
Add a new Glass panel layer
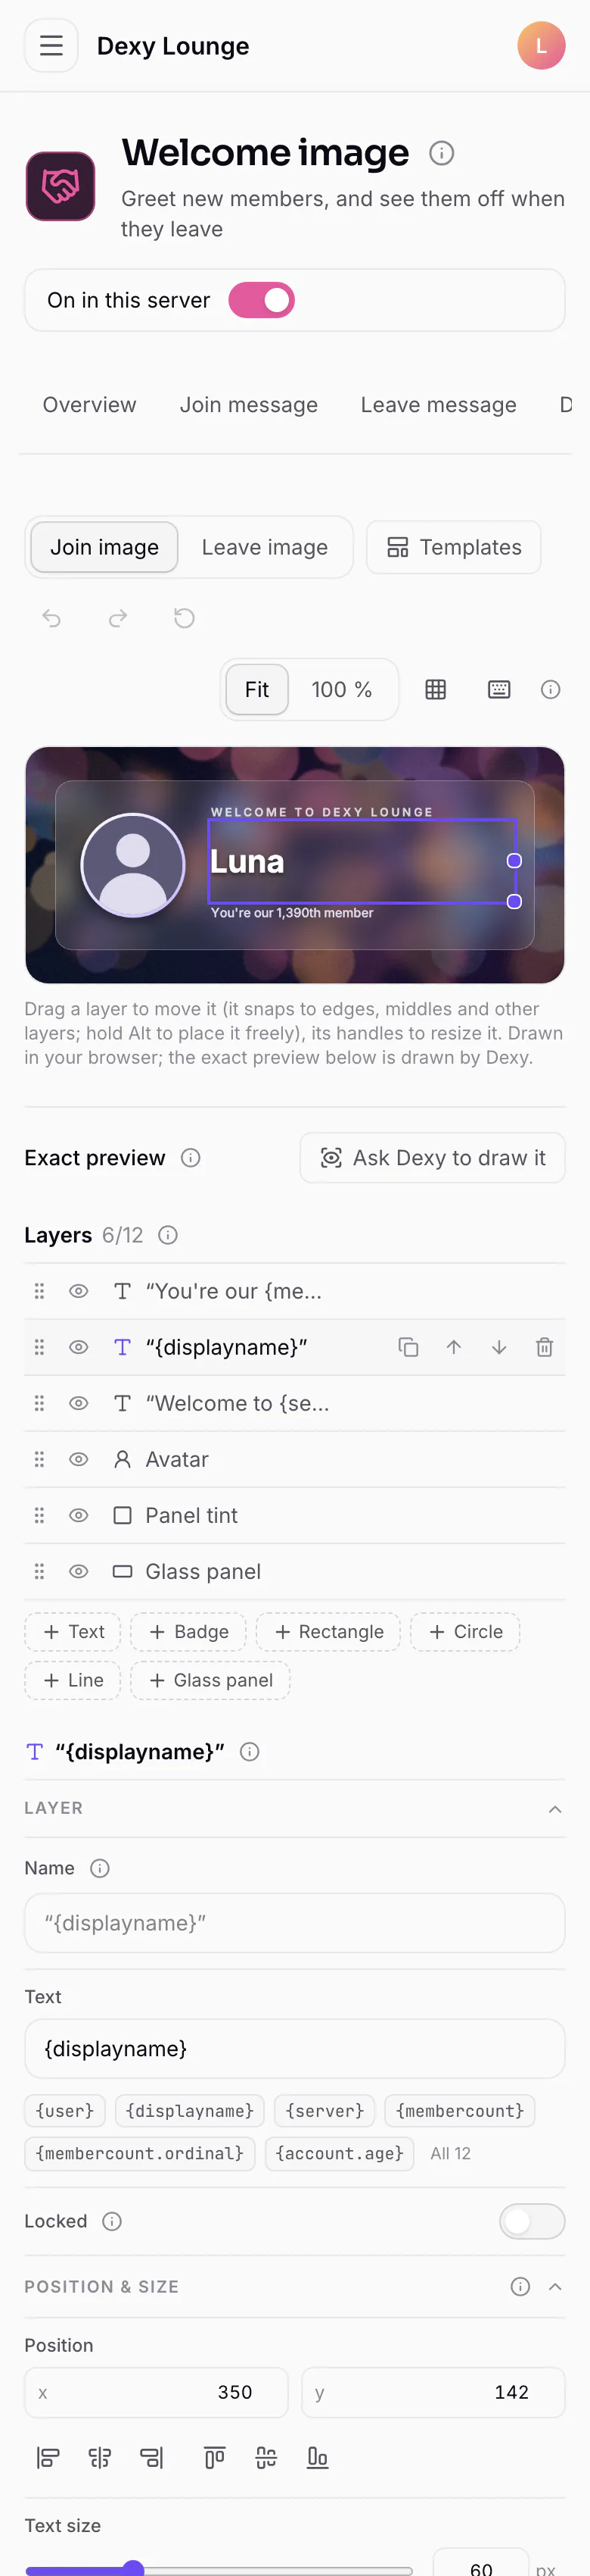[210, 1681]
